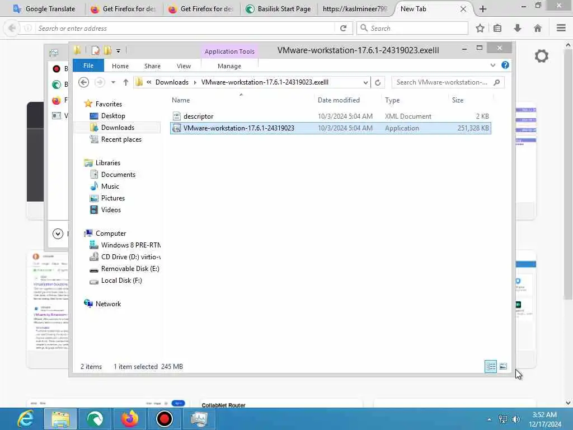Screen dimensions: 573x430
Task: Expand the address bar history dropdown
Action: (x=365, y=83)
